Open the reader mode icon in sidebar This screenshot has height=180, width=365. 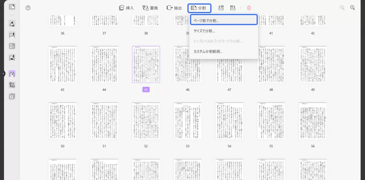pyautogui.click(x=12, y=7)
